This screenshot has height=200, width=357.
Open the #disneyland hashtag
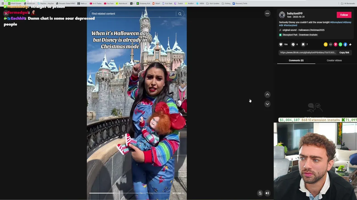(x=336, y=22)
